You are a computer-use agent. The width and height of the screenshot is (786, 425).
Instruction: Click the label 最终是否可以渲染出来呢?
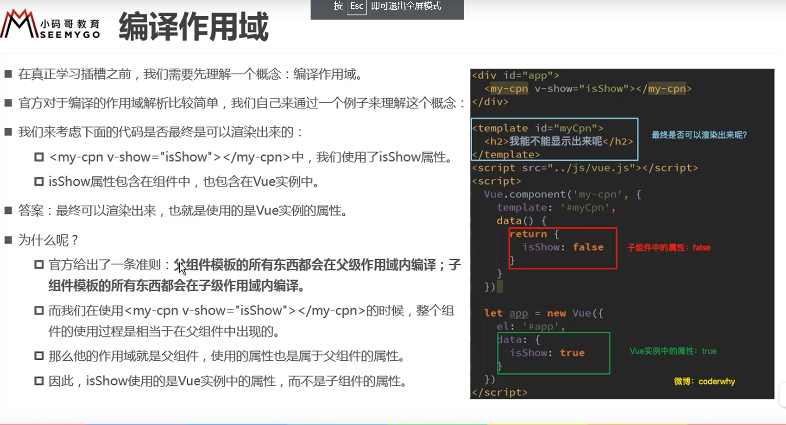coord(699,135)
